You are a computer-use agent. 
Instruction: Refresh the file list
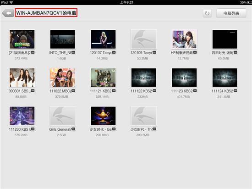(207, 13)
